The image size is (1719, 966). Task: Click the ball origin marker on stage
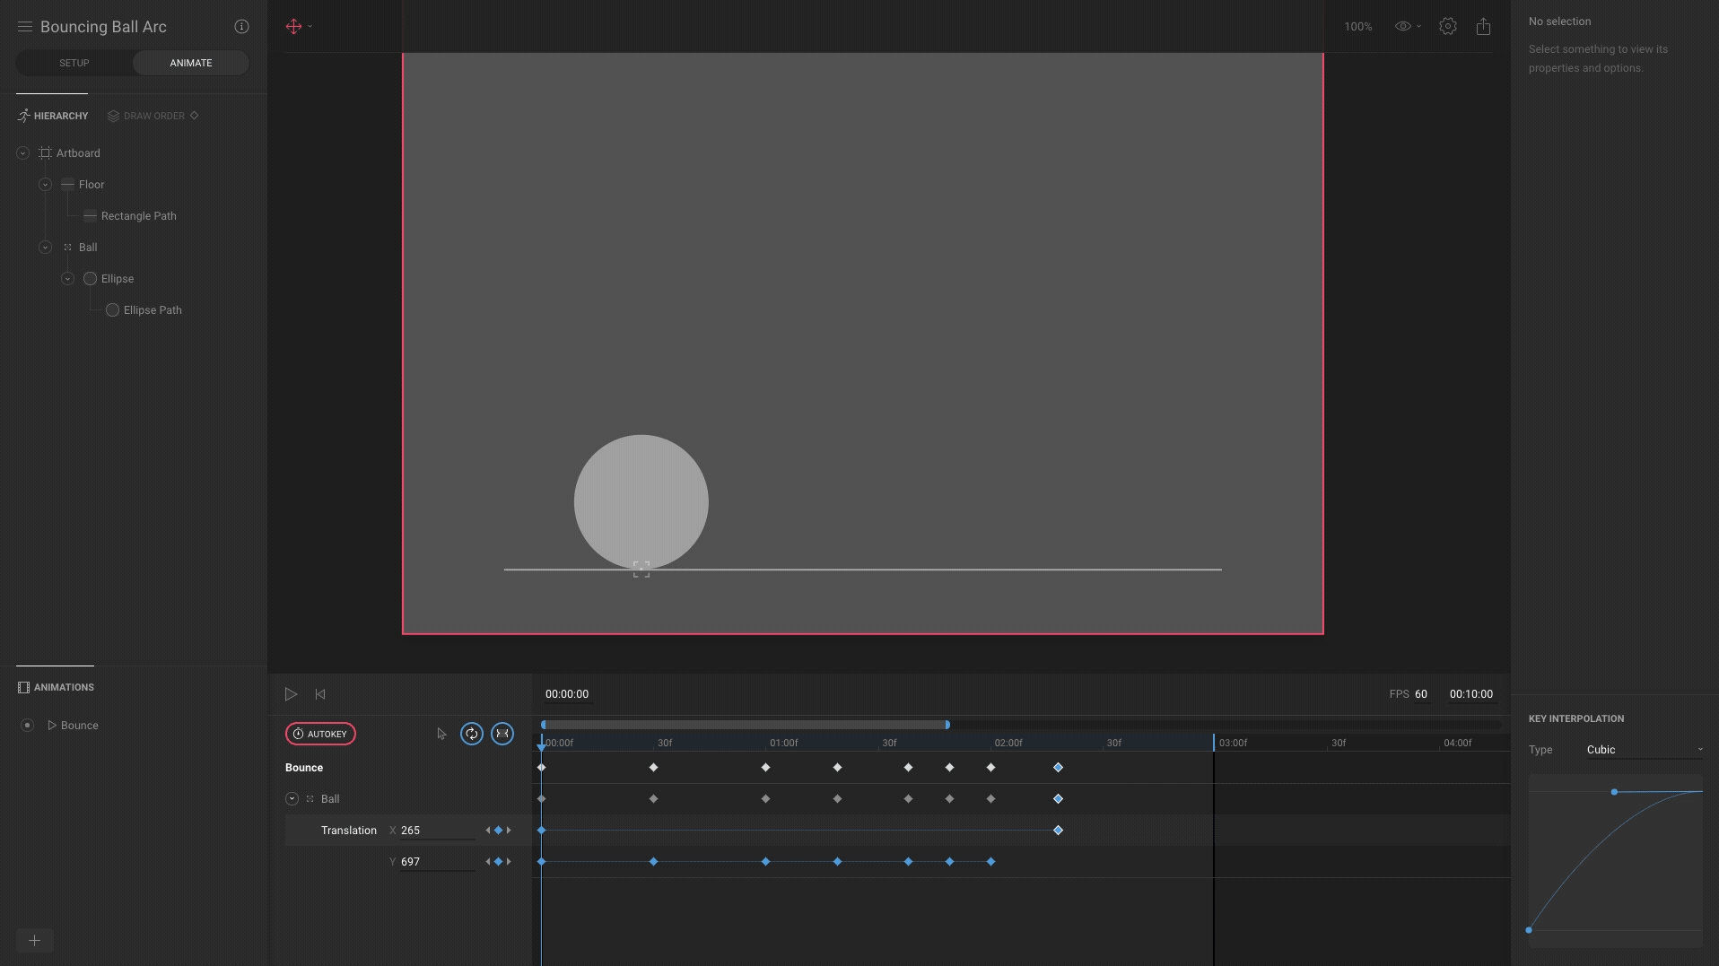coord(641,570)
